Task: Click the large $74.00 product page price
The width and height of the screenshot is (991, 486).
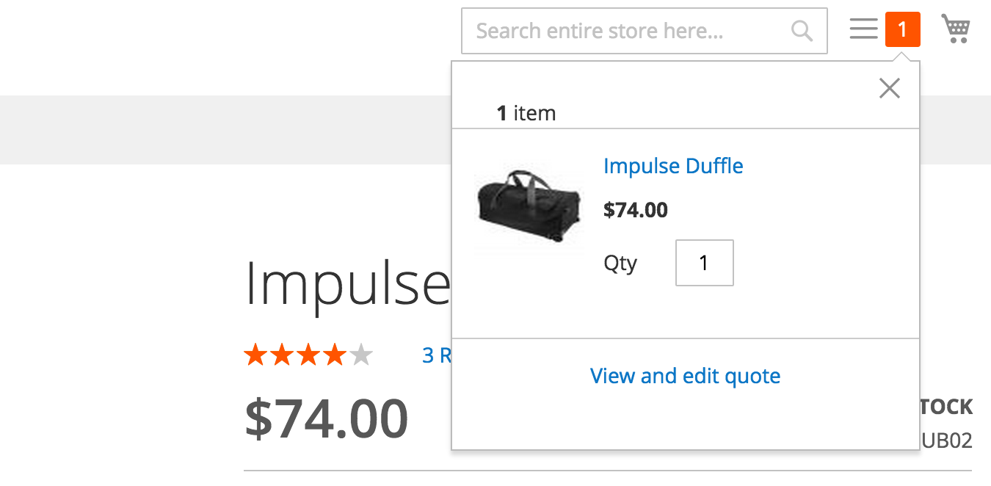Action: click(326, 418)
